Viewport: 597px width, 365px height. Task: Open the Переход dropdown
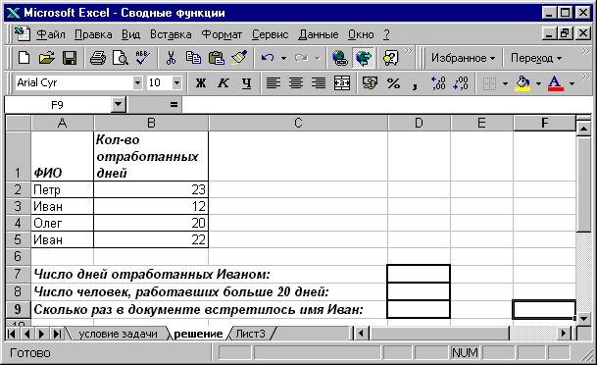click(535, 58)
